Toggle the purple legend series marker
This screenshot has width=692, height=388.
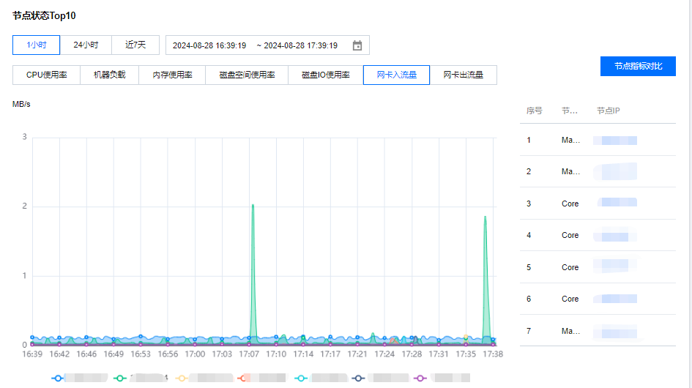pyautogui.click(x=421, y=378)
